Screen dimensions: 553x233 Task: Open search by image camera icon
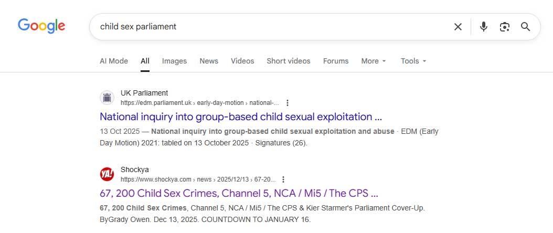(505, 27)
